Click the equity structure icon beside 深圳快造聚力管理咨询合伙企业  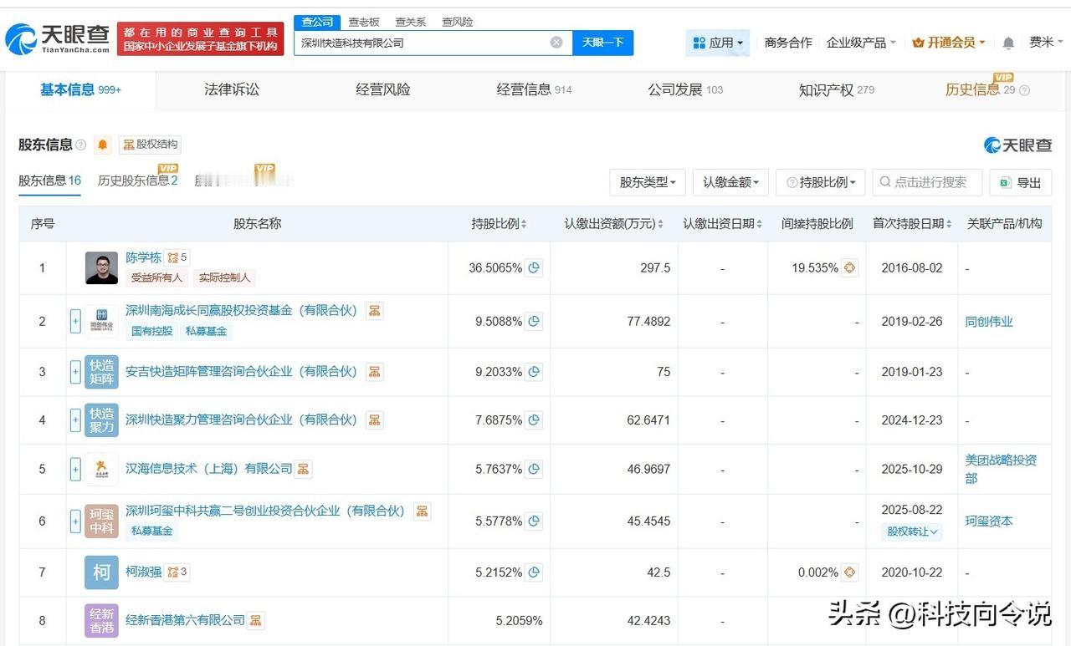click(375, 420)
